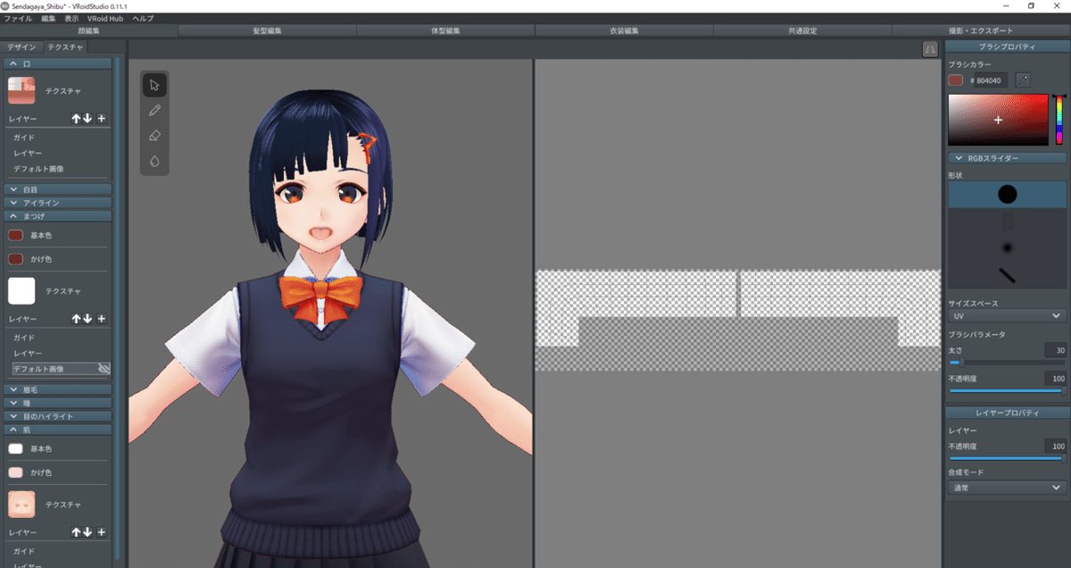The width and height of the screenshot is (1071, 568).
Task: Select the 口 texture thumbnail
Action: [x=21, y=90]
